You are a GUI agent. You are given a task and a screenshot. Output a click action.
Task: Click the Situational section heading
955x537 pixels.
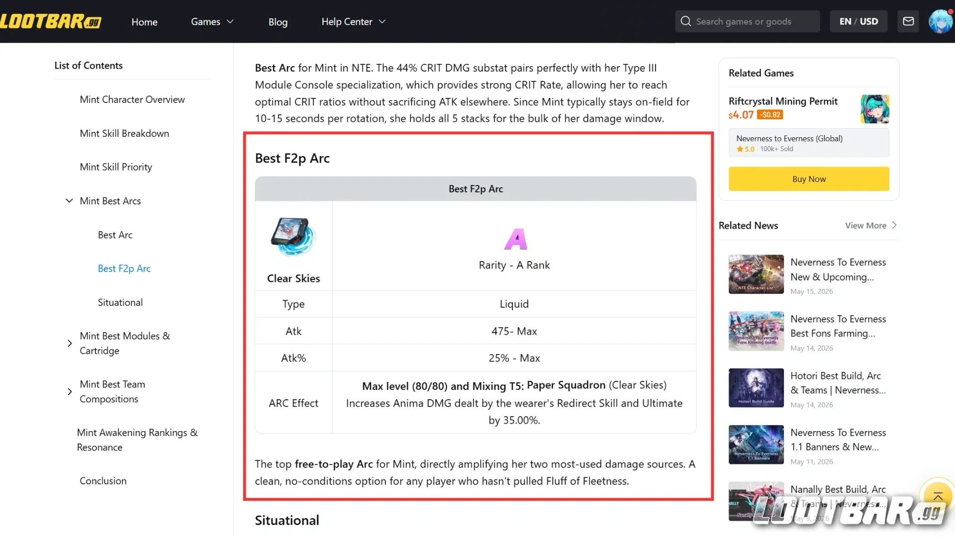(287, 520)
